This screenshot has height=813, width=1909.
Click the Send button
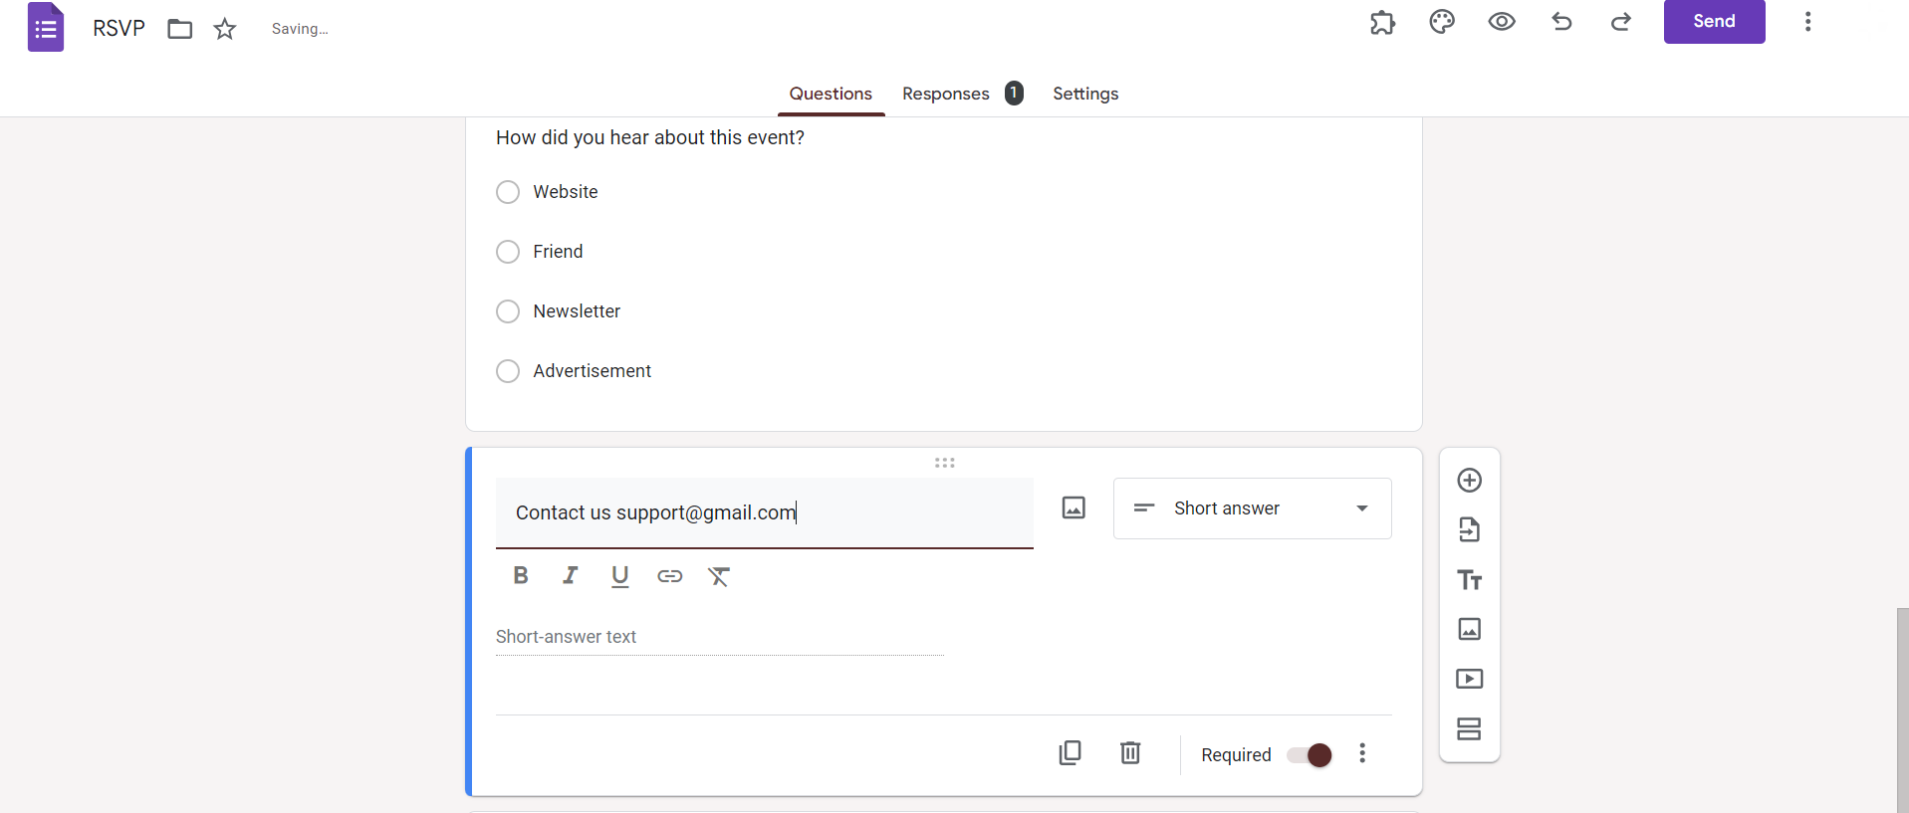click(x=1714, y=22)
